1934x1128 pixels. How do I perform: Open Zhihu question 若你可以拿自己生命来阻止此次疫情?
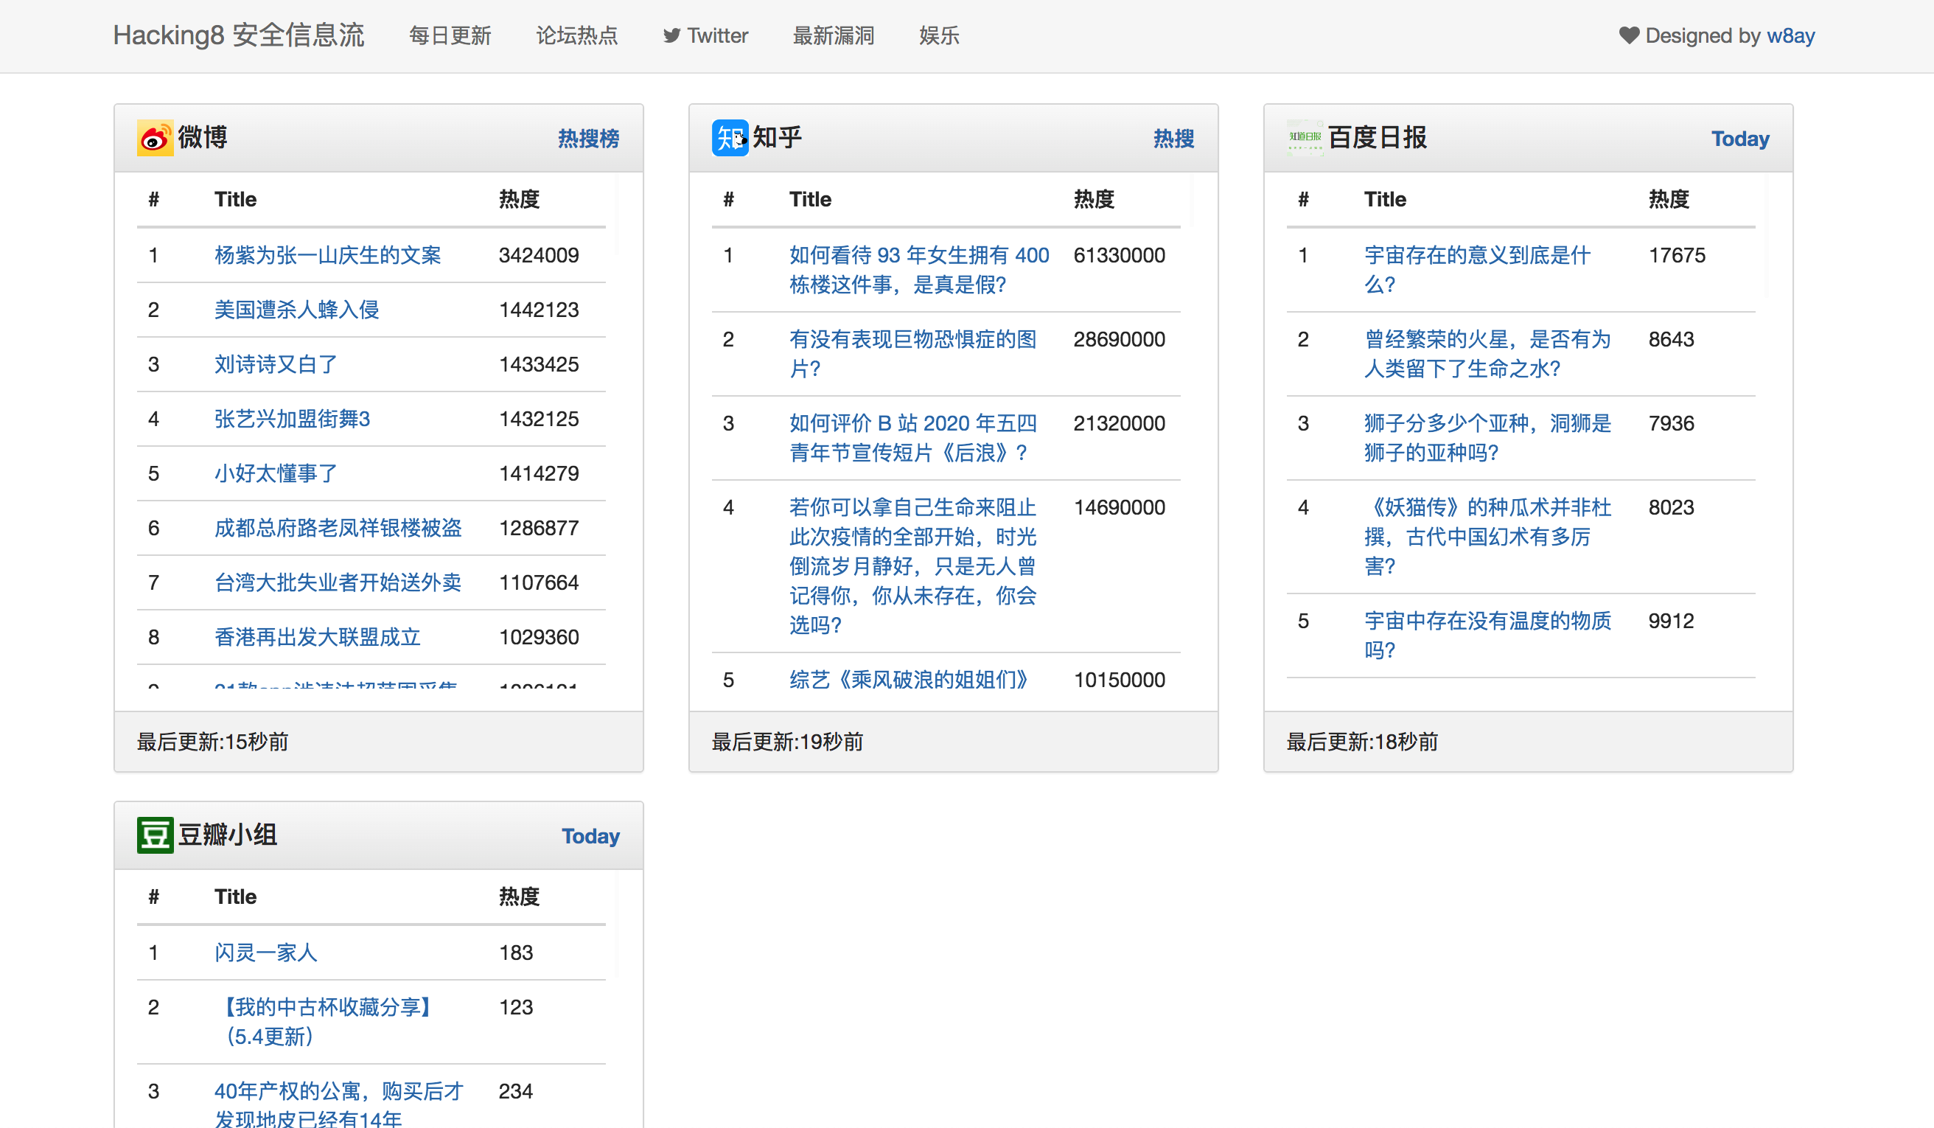click(913, 567)
